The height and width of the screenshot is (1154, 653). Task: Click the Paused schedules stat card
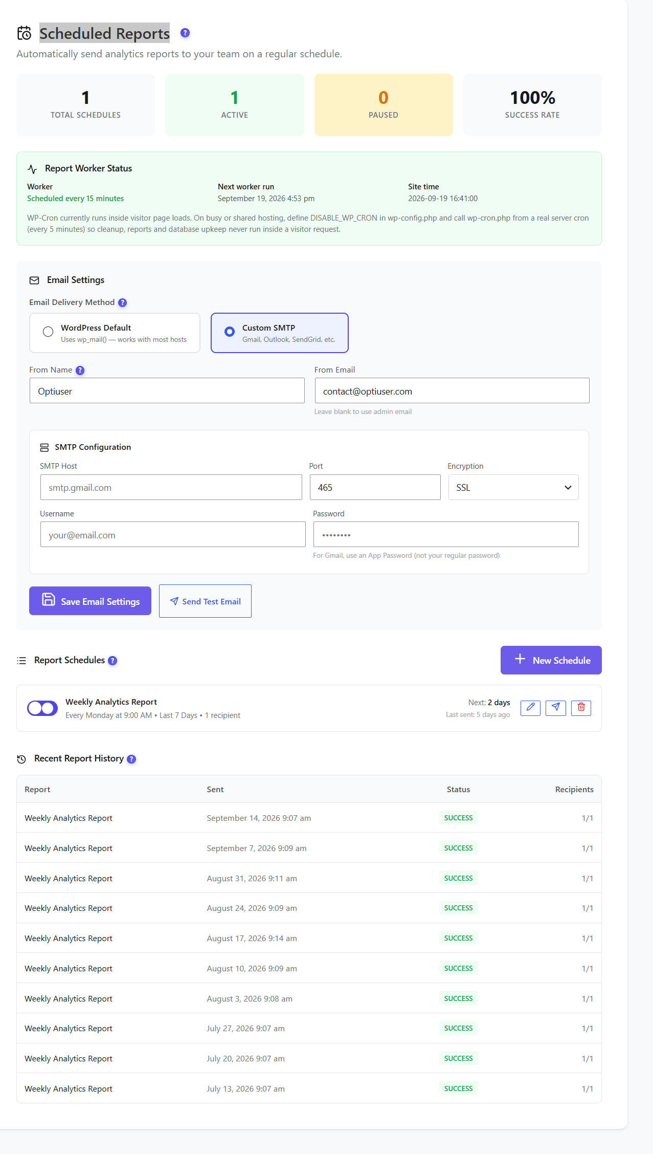[384, 105]
